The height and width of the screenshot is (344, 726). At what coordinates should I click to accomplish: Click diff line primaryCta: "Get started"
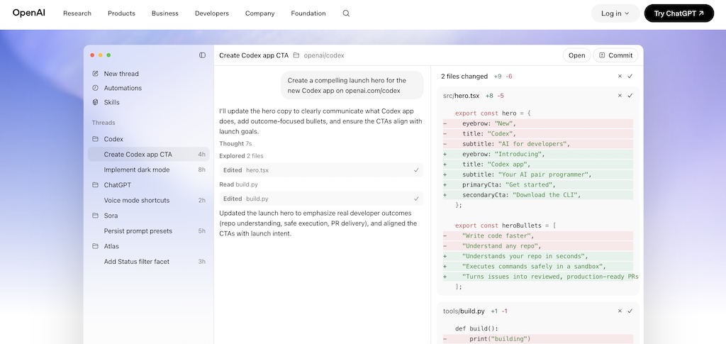click(538, 184)
